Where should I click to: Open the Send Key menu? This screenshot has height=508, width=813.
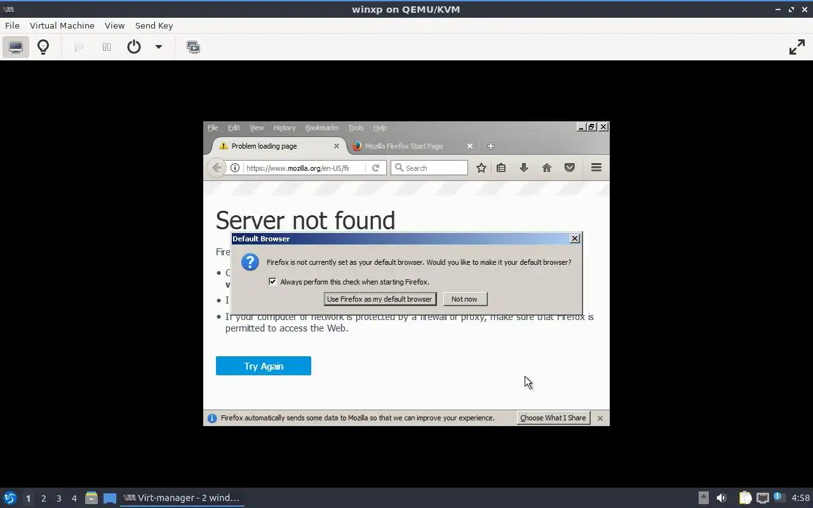[154, 25]
